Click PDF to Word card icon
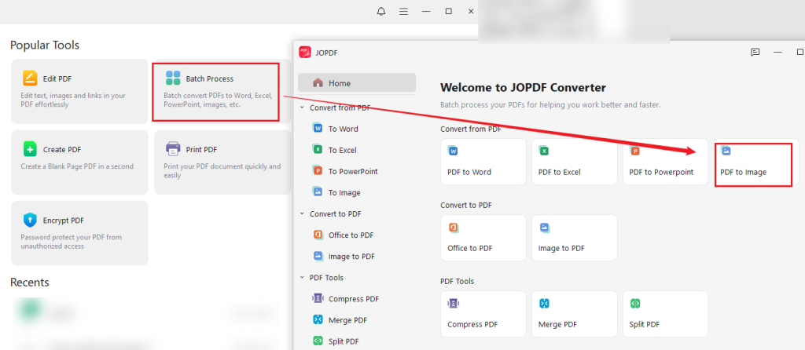Viewport: 805px width, 350px height. click(x=453, y=151)
